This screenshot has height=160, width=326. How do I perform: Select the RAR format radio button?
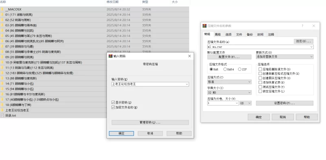tap(211, 69)
